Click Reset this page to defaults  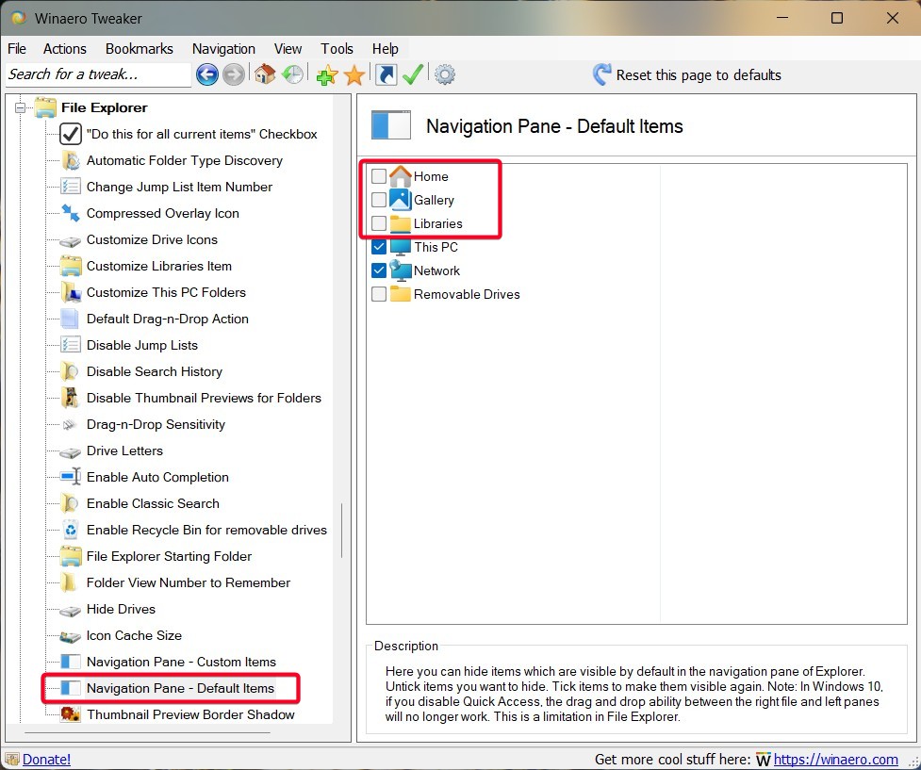[x=699, y=75]
